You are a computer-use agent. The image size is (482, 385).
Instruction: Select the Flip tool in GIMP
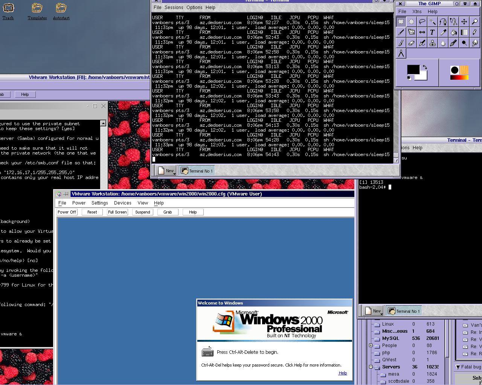pyautogui.click(x=422, y=32)
